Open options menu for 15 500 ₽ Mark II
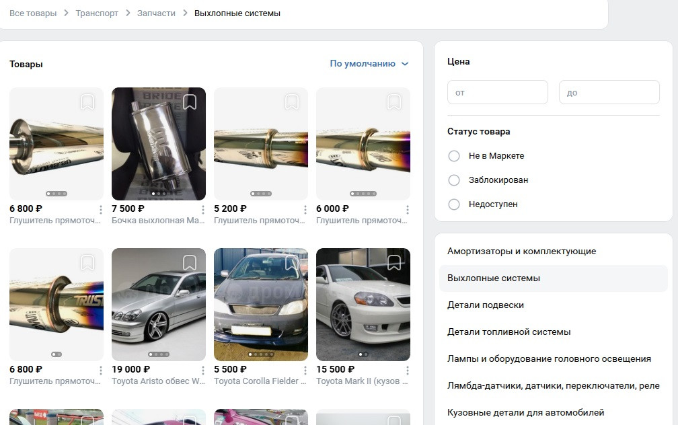Screen dimensions: 678x425 [408, 371]
